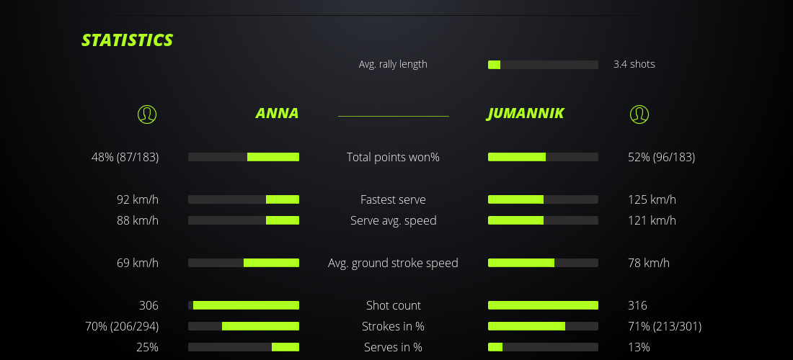Viewport: 793px width, 360px height.
Task: Click Jumannik's 125 km/h fastest serve value
Action: coord(652,199)
